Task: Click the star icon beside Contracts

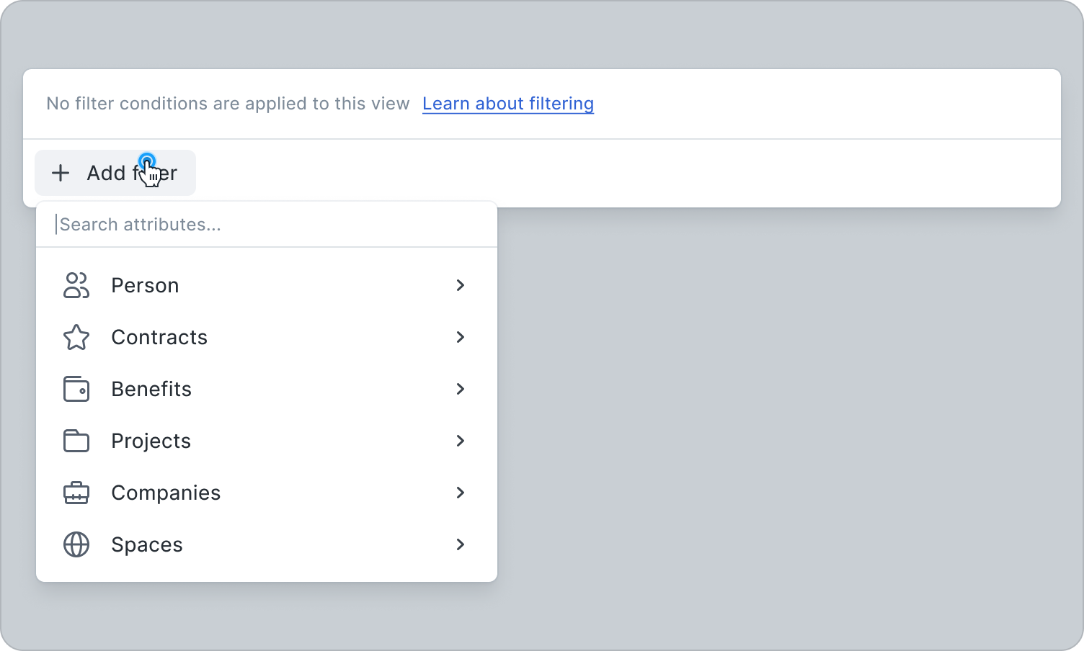Action: coord(76,337)
